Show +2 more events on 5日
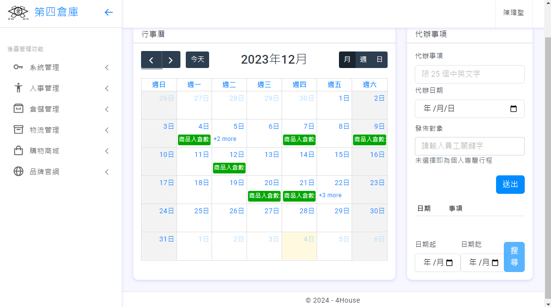Screen dimensions: 551x307 pyautogui.click(x=225, y=139)
